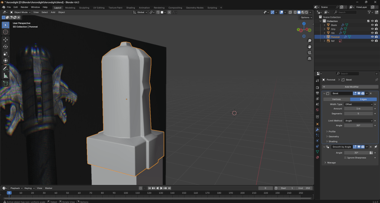Hide the Blade object in viewport
This screenshot has width=380, height=203.
click(x=372, y=25)
